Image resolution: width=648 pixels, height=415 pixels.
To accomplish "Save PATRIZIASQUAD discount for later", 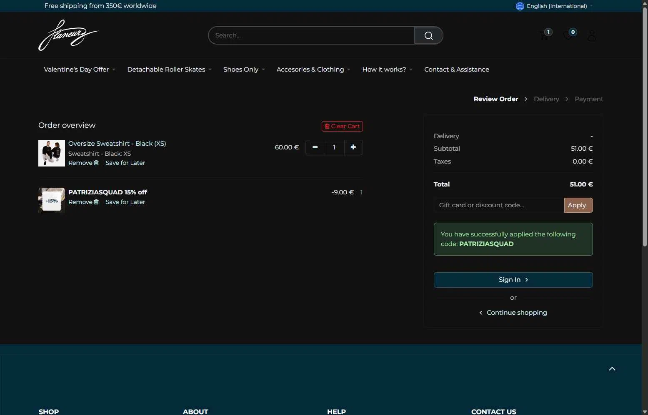I will coord(125,202).
